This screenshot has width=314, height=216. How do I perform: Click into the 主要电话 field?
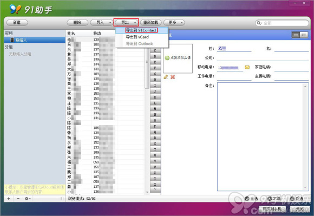point(291,77)
